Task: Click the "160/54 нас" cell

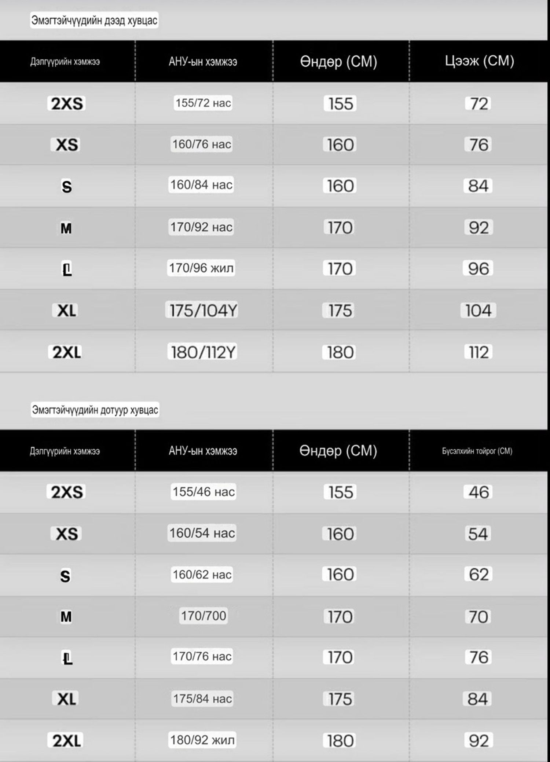Action: 202,533
